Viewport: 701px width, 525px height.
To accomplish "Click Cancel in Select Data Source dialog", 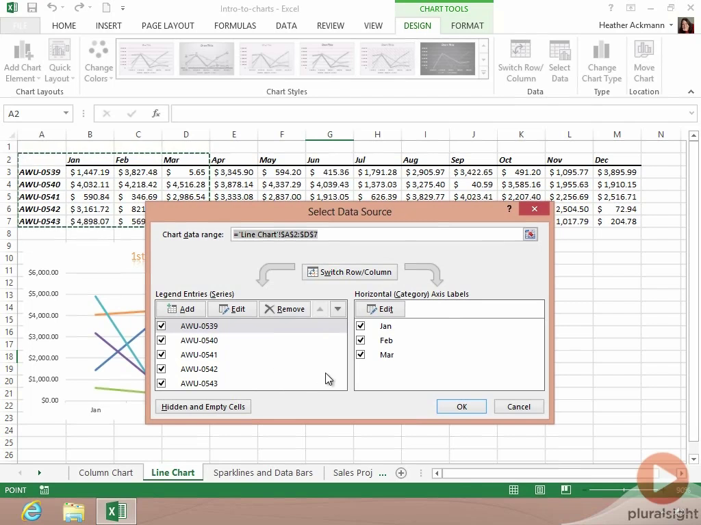I will click(x=519, y=407).
